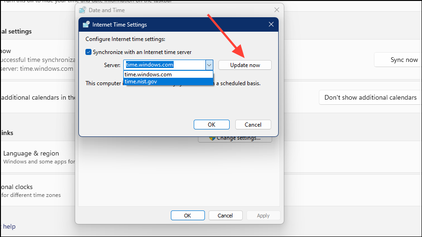Click Cancel in the Date and Time window

coord(225,216)
